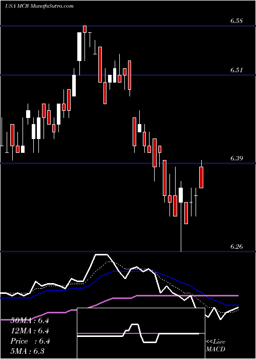
Task: Click the MACD inset chart box
Action: coord(141,333)
